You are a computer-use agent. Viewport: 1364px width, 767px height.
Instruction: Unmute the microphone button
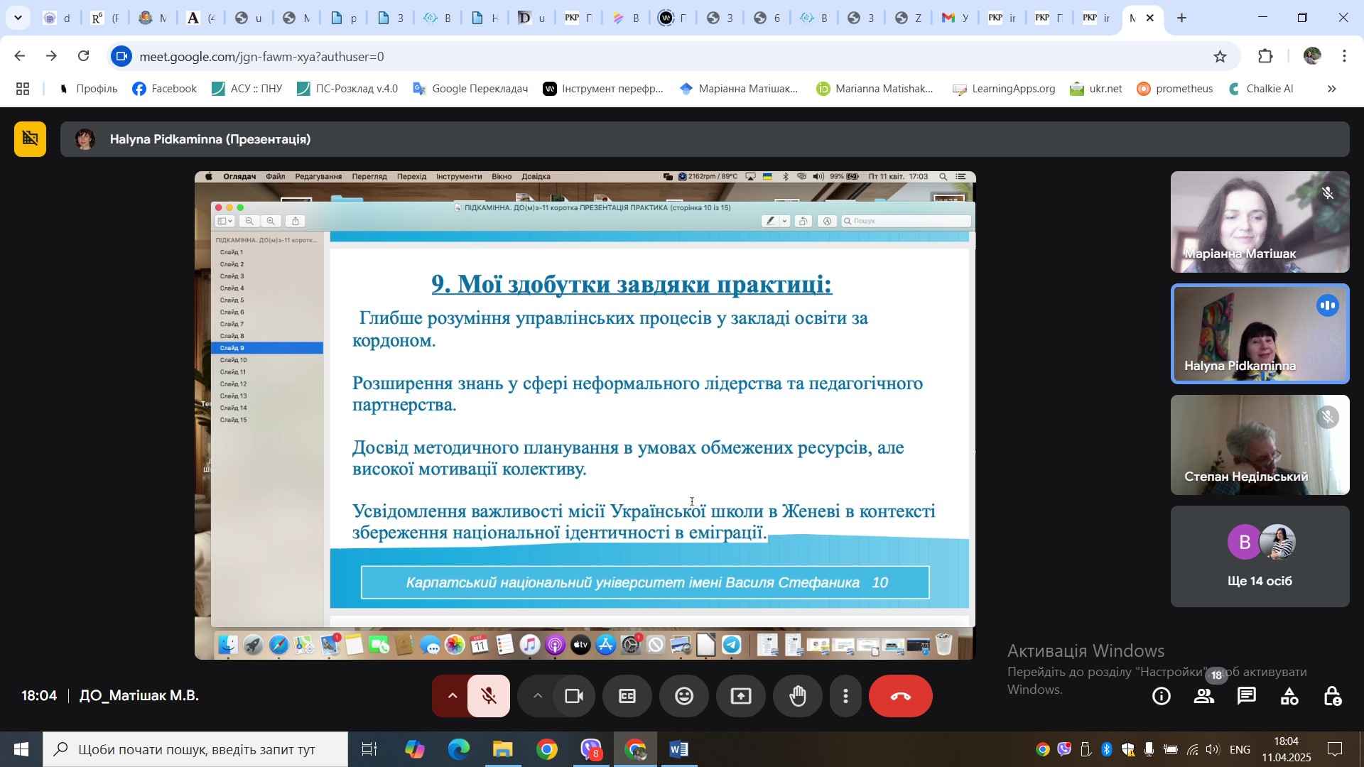(x=489, y=696)
